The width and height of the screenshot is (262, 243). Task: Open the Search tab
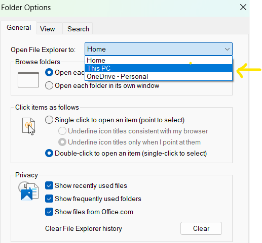pos(78,29)
